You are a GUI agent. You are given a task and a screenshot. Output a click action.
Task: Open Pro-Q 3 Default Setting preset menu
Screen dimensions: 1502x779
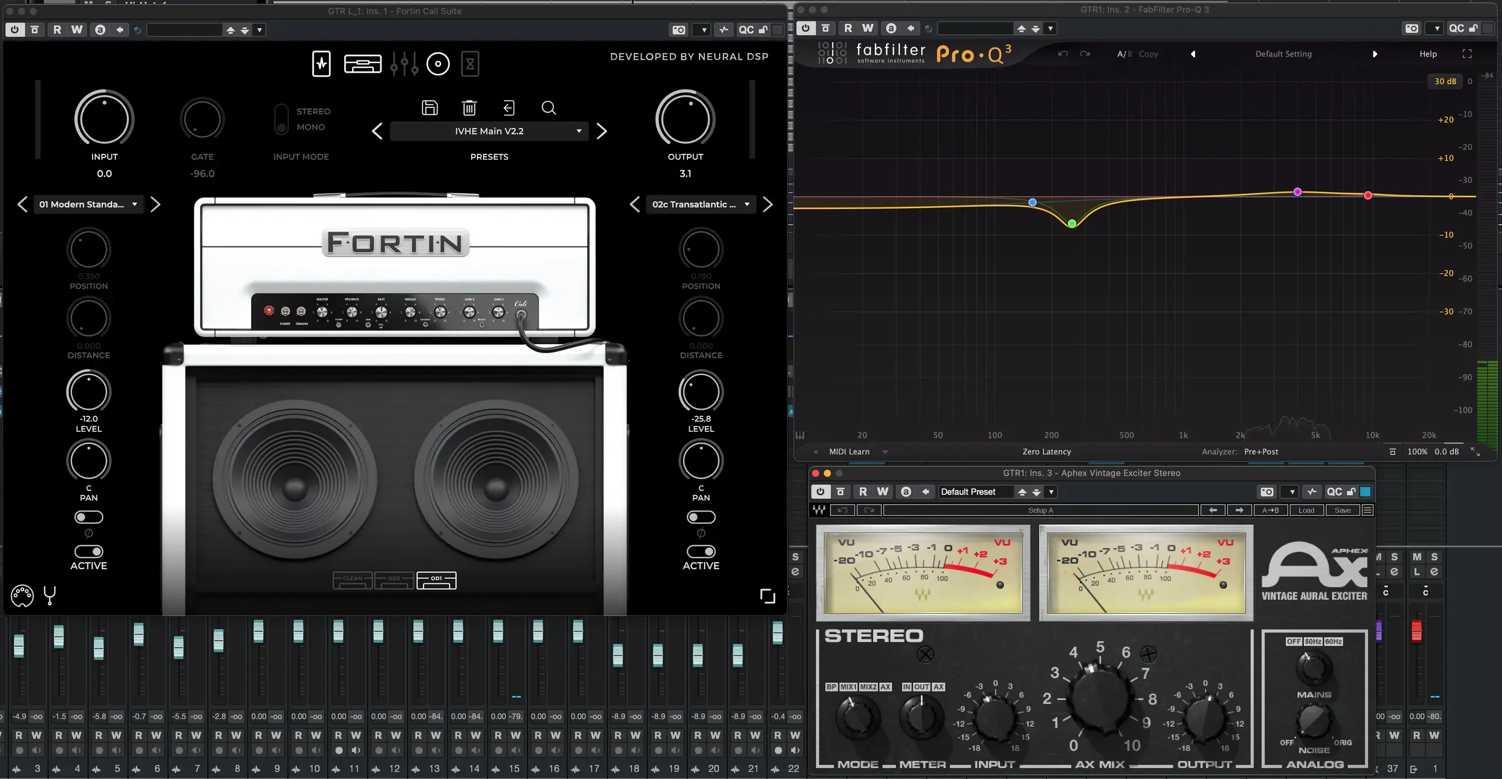(x=1283, y=54)
